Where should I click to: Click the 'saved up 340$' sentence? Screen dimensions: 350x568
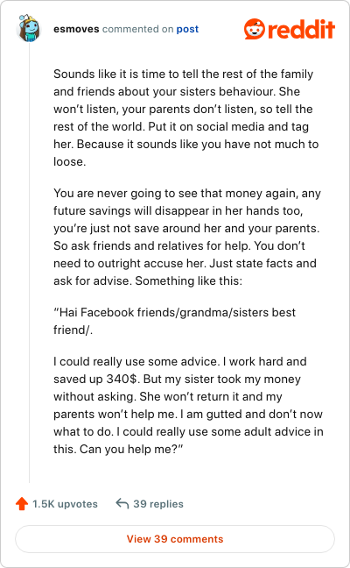tap(96, 379)
